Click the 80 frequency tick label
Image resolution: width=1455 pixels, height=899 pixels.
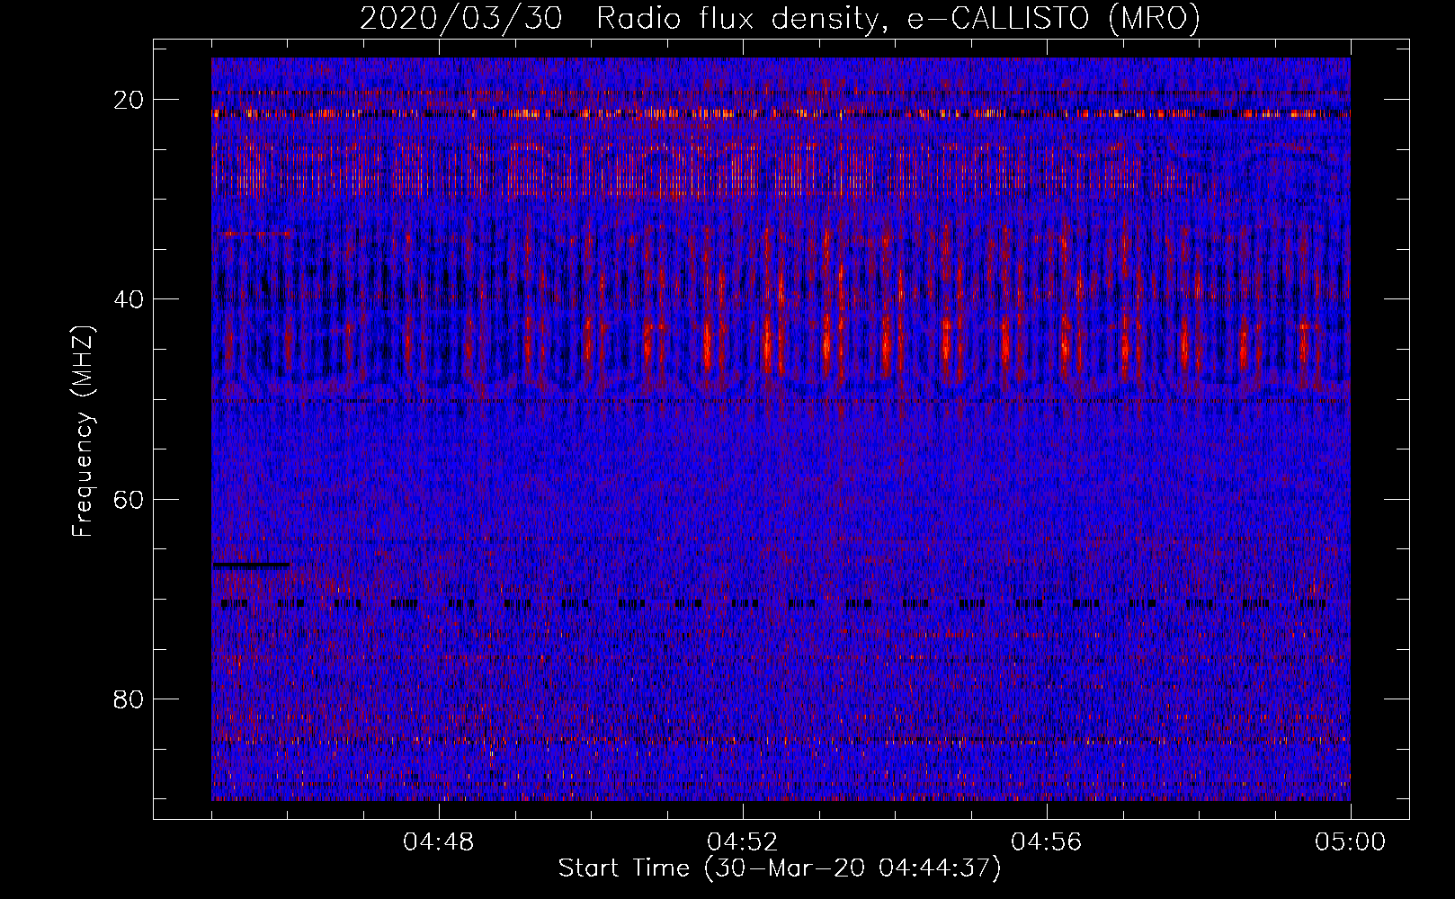(x=129, y=699)
